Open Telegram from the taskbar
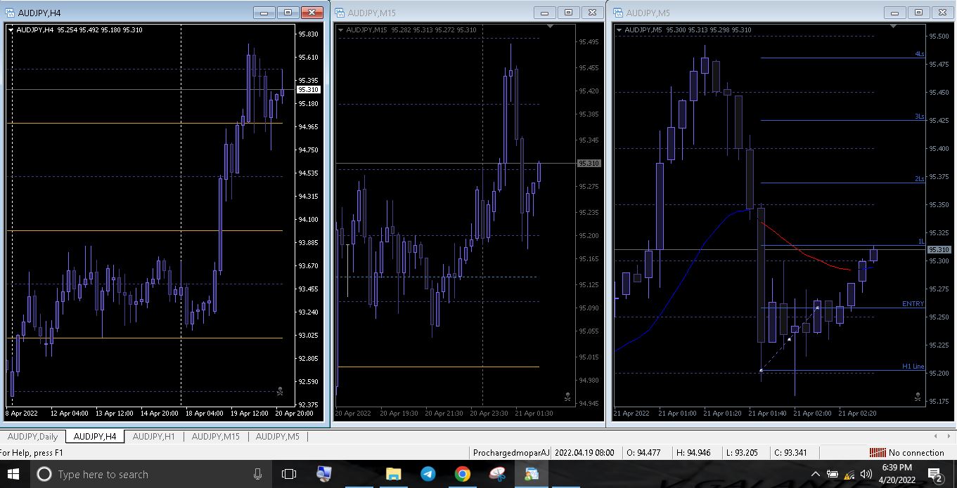This screenshot has width=957, height=488. pyautogui.click(x=428, y=475)
